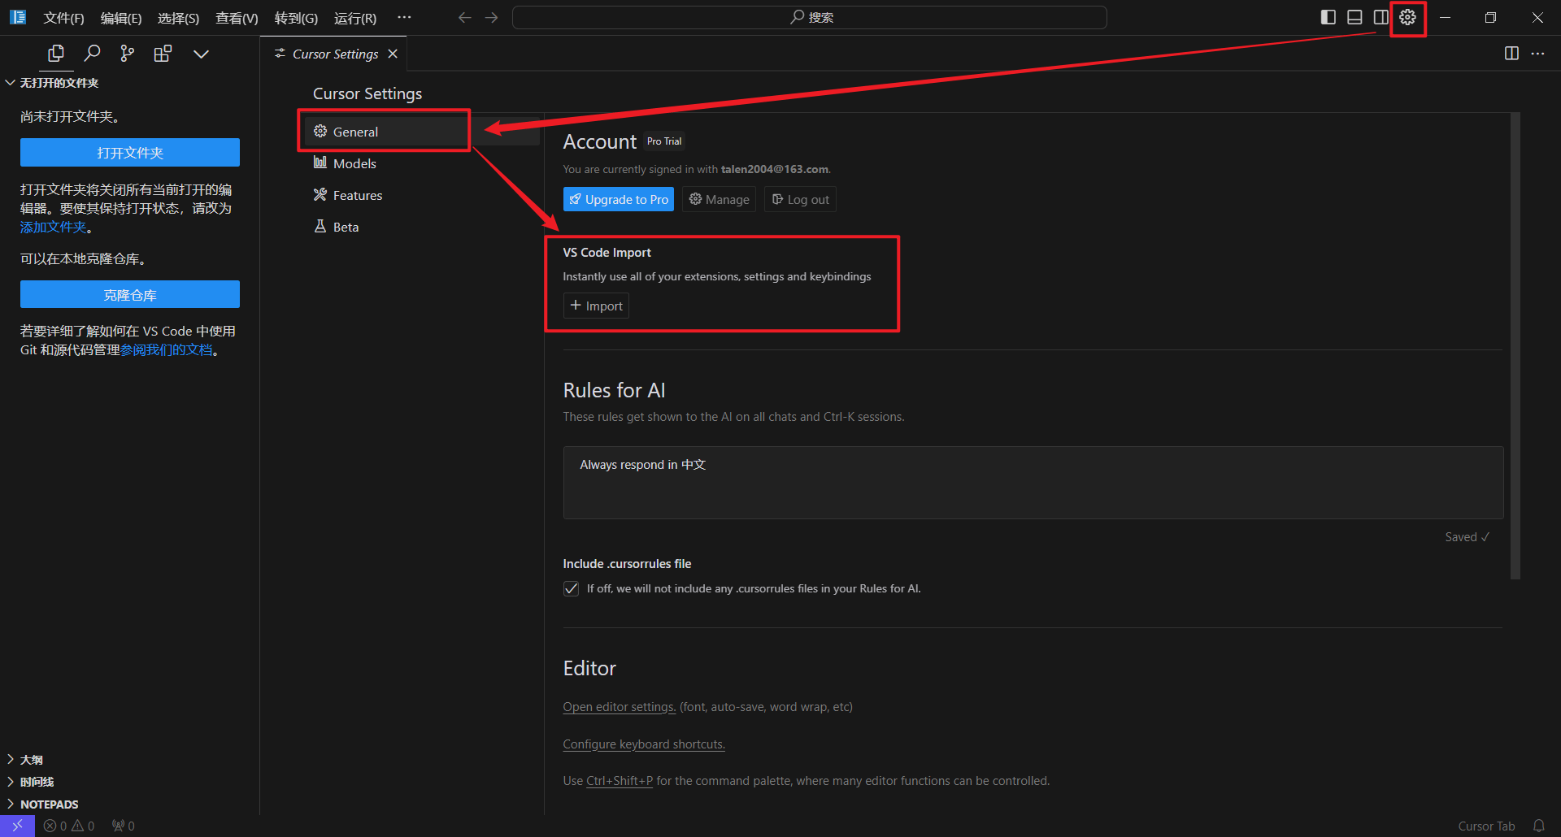Toggle the primary sidebar layout icon
1561x837 pixels.
coord(1328,17)
